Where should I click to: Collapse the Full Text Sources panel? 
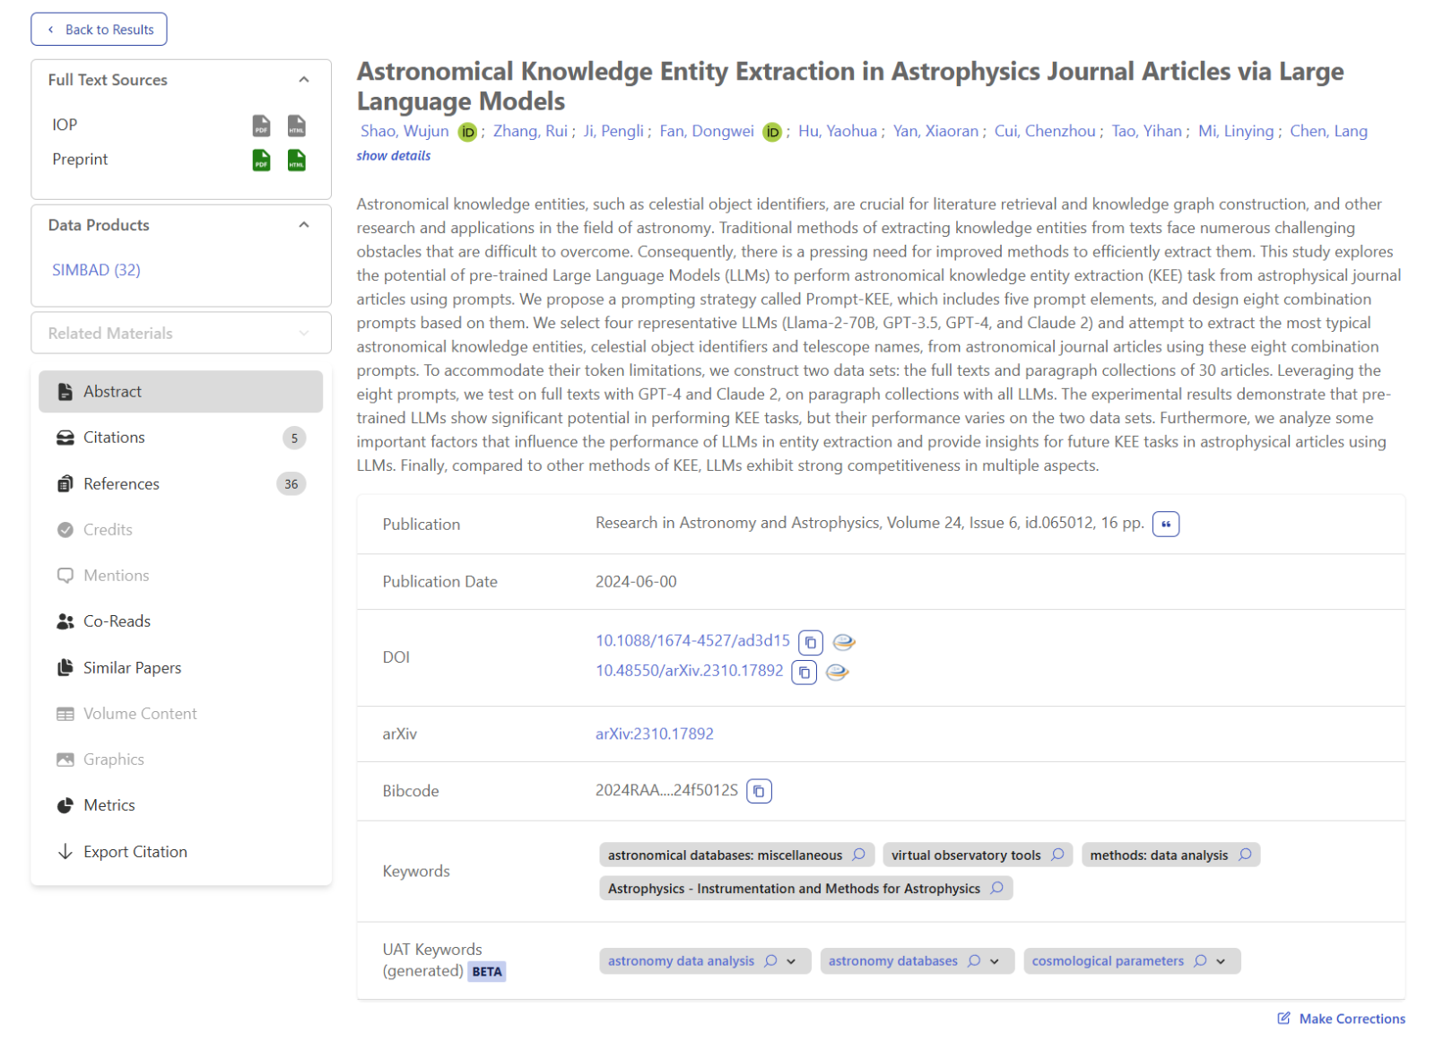[304, 80]
